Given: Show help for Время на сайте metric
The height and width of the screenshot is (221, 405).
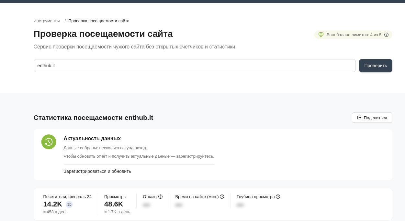Looking at the screenshot, I should coord(222,196).
